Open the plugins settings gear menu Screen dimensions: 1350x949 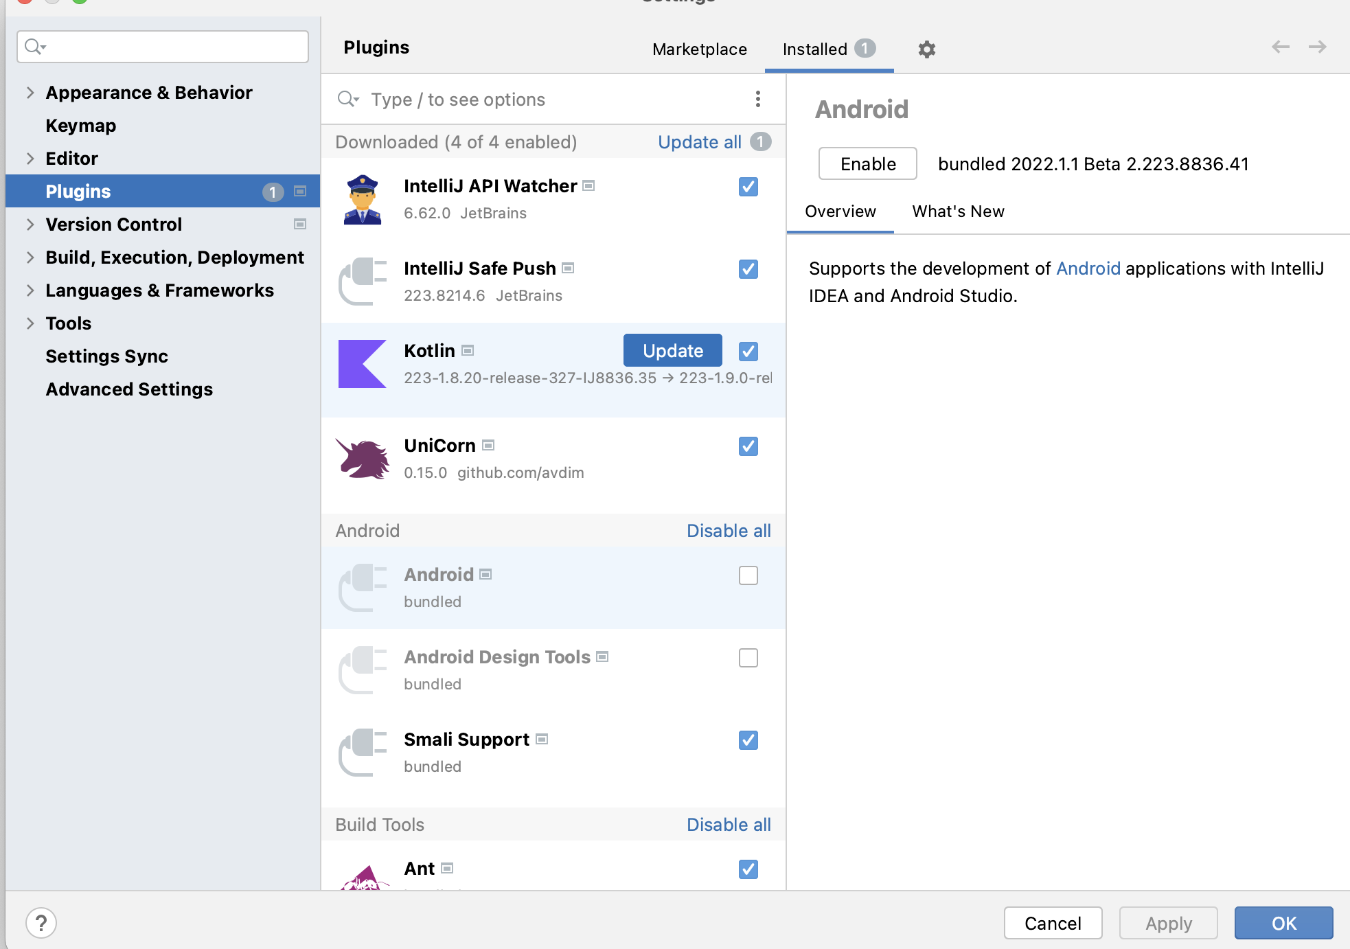pos(926,49)
